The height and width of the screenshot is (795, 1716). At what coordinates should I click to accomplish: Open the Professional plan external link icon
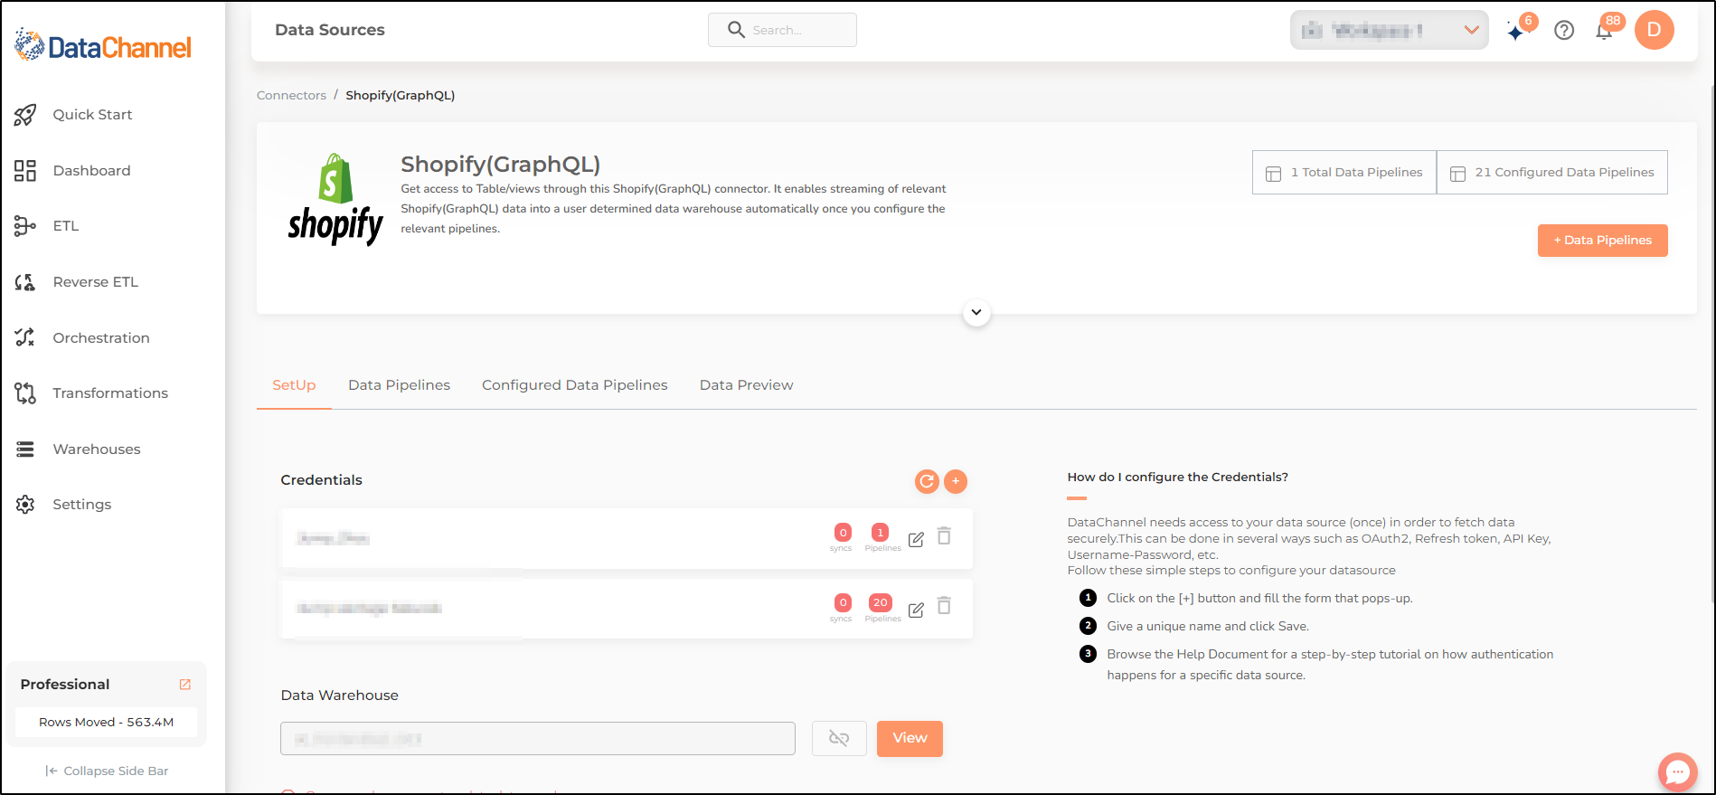pos(185,685)
